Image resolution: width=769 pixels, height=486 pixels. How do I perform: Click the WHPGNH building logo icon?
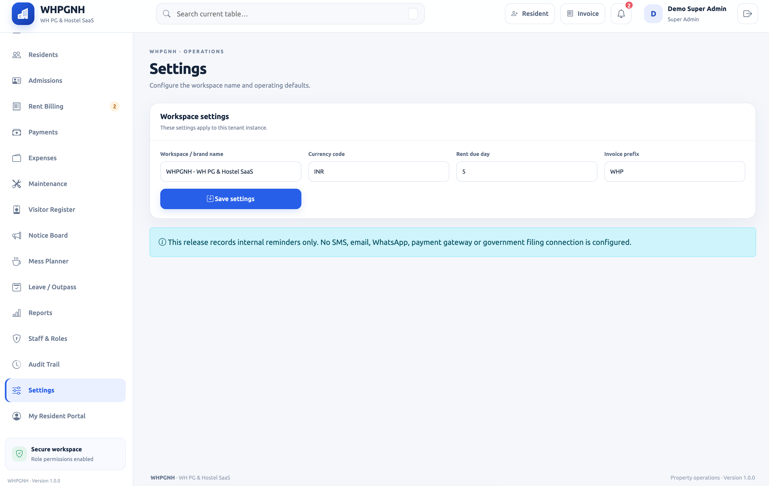23,14
